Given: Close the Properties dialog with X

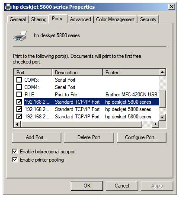Looking at the screenshot, I should click(x=172, y=7).
